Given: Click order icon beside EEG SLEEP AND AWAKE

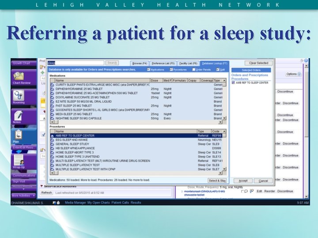Looking at the screenshot, I should pyautogui.click(x=52, y=140).
